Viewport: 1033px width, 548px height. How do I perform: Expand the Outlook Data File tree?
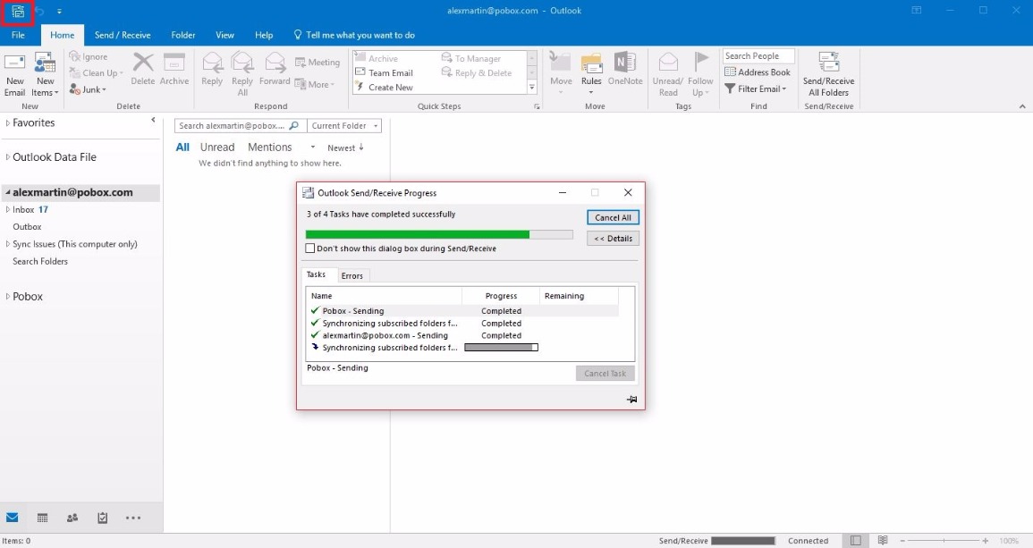(x=8, y=156)
